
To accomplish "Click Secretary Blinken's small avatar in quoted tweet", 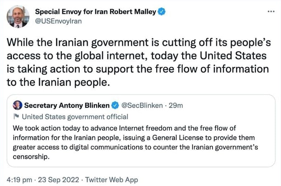I will [17, 105].
